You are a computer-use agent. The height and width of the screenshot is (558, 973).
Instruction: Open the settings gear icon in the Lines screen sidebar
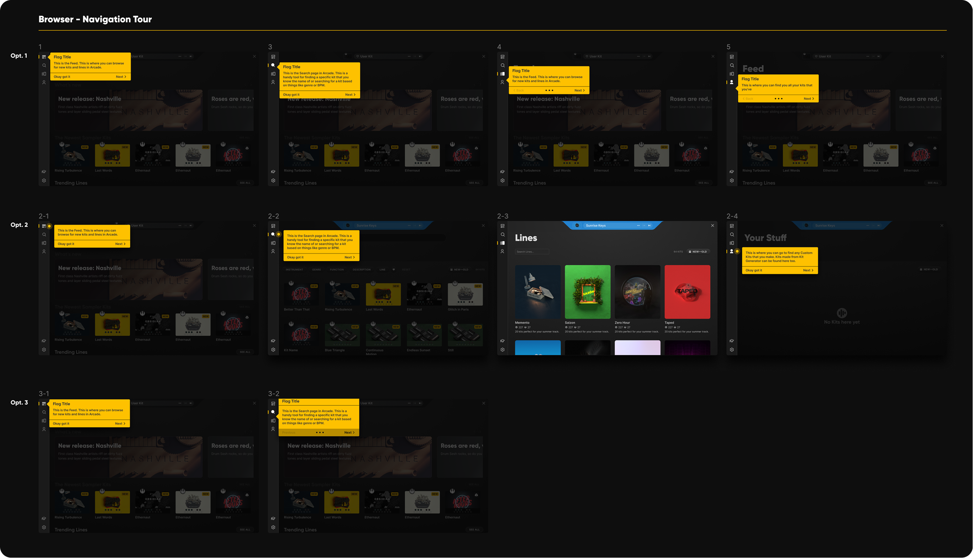[503, 350]
